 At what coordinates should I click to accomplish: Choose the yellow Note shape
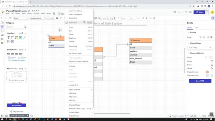(16, 38)
